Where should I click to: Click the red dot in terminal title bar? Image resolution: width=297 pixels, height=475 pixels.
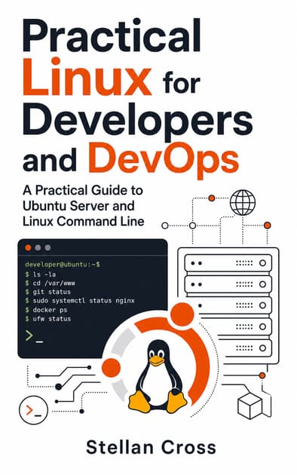[x=28, y=247]
